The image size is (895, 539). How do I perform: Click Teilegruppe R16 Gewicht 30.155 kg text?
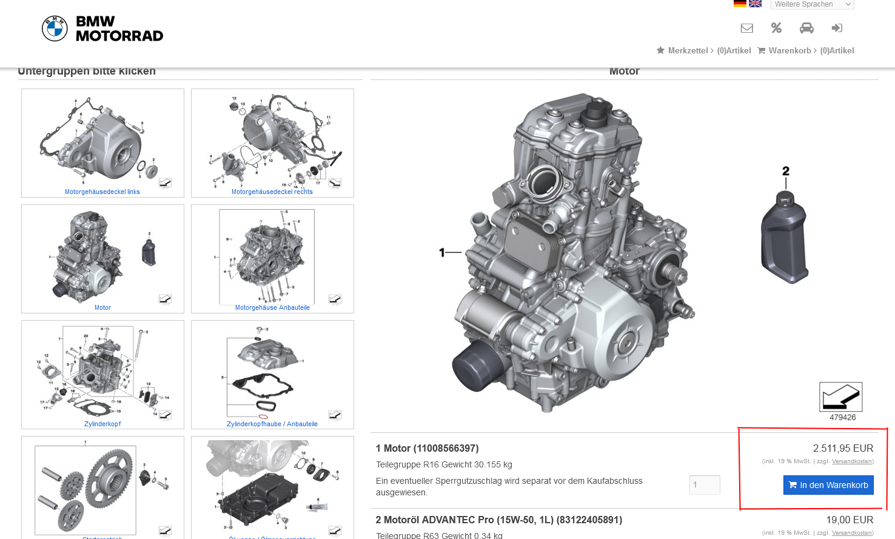[x=444, y=464]
